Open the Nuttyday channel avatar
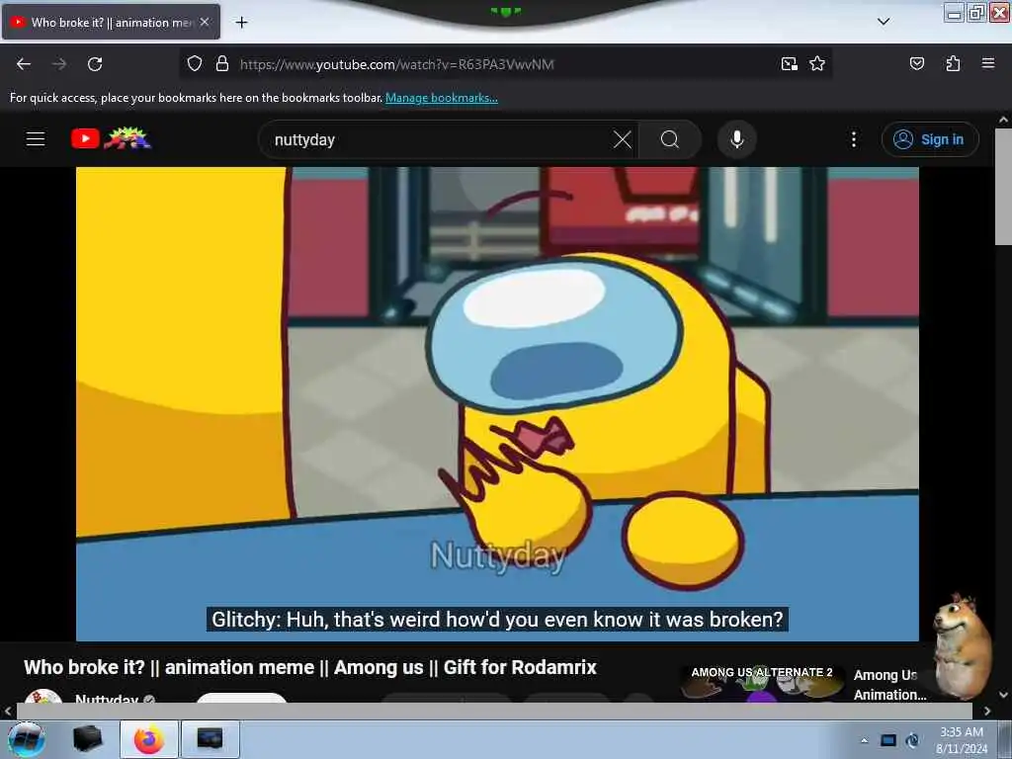The height and width of the screenshot is (759, 1012). point(43,697)
